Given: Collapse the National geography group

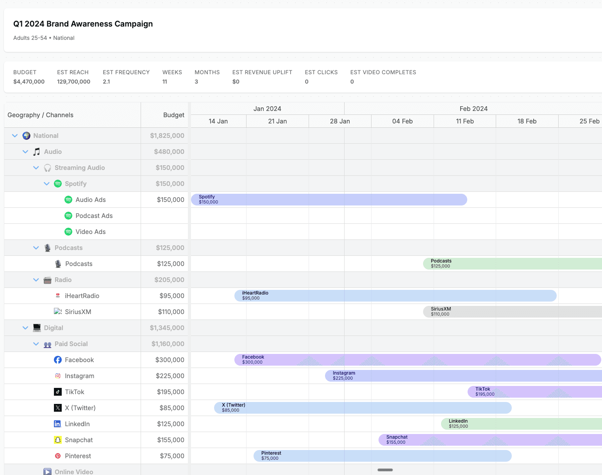Looking at the screenshot, I should 15,136.
